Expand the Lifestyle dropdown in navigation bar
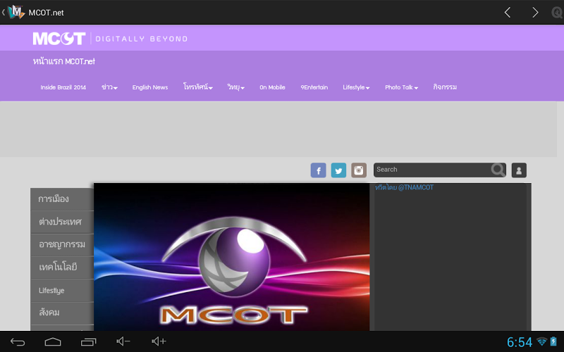Viewport: 564px width, 352px height. 356,87
